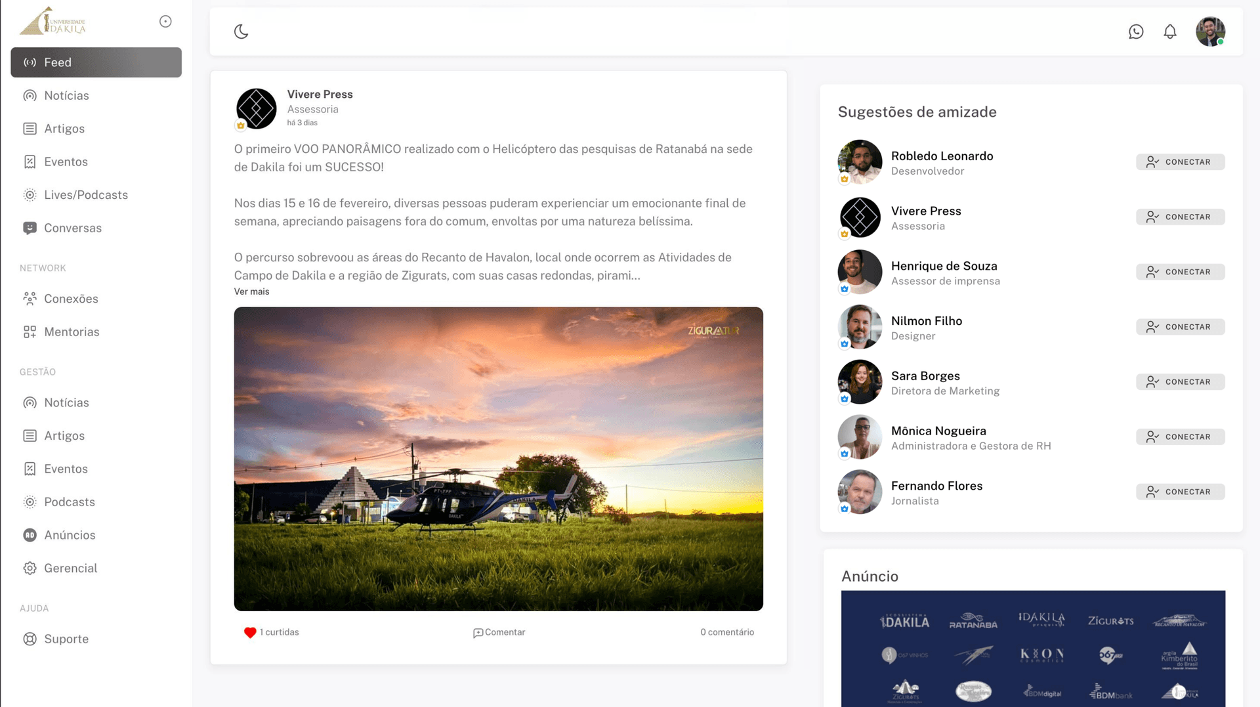Open Suporte lifebuoy icon
This screenshot has height=707, width=1260.
point(30,639)
